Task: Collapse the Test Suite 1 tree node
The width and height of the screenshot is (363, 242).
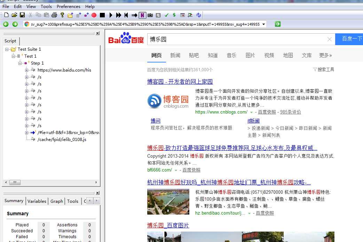Action: tap(7, 49)
